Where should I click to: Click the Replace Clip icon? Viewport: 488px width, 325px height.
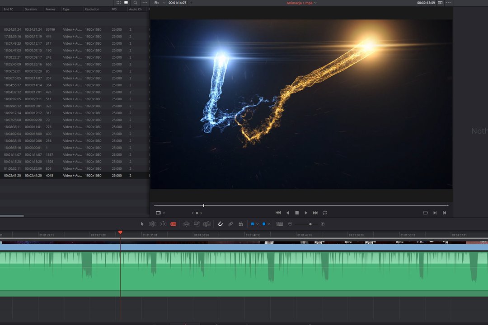pyautogui.click(x=207, y=224)
